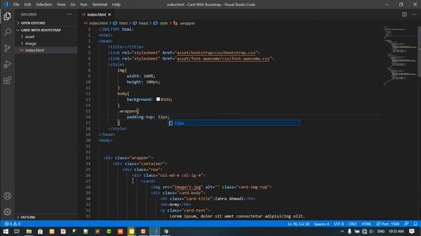Change language mode via HTML
The image size is (421, 236).
pos(366,224)
